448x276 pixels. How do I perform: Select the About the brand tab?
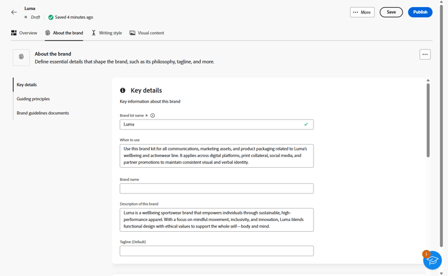point(65,33)
